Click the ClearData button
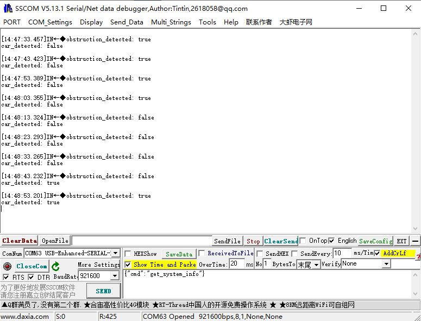This screenshot has height=321, width=421. point(20,241)
